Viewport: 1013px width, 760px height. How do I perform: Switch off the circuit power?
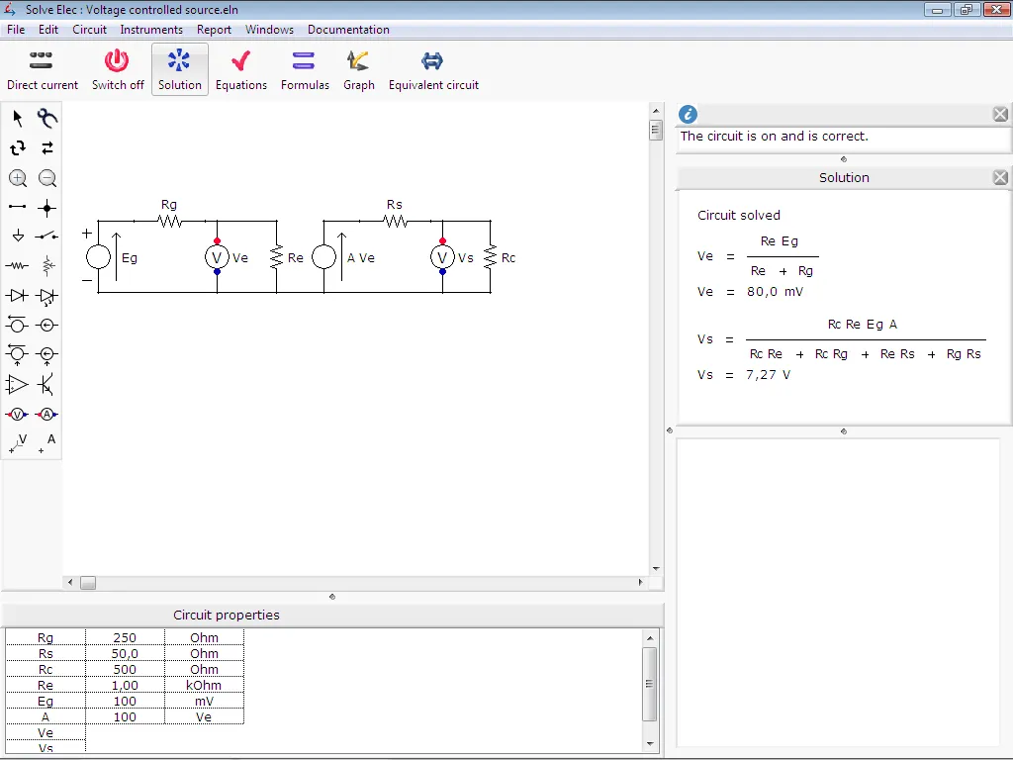(x=118, y=67)
